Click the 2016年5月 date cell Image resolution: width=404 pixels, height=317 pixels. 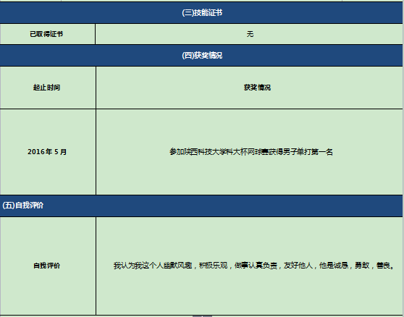click(48, 152)
